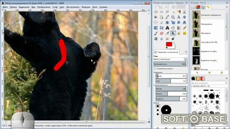This screenshot has height=129, width=230.
Task: Click the red foreground color swatch
Action: (x=169, y=44)
